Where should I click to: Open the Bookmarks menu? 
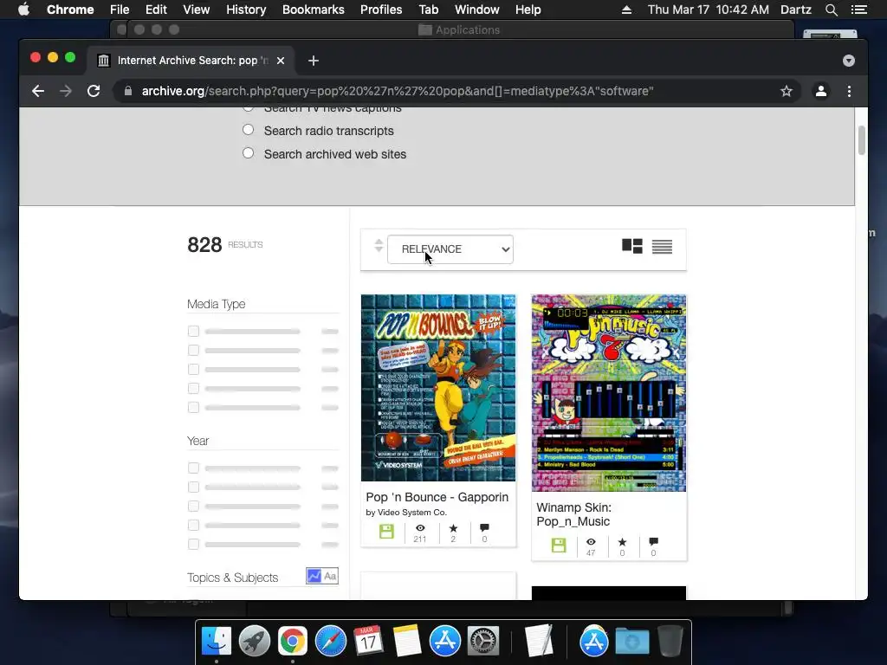[x=314, y=10]
